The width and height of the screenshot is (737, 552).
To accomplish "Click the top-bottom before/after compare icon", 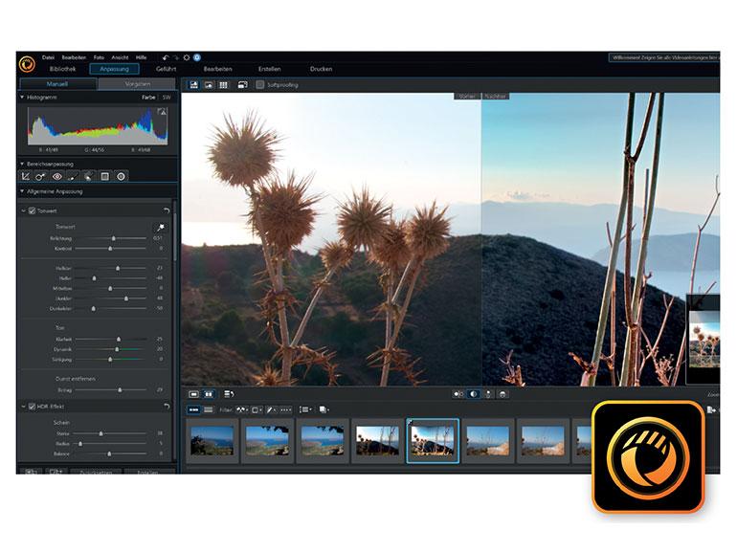I will click(x=488, y=394).
